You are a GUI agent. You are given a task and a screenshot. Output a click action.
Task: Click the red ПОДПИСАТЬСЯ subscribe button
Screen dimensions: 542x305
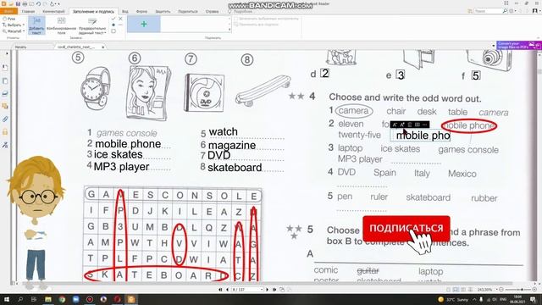(406, 229)
